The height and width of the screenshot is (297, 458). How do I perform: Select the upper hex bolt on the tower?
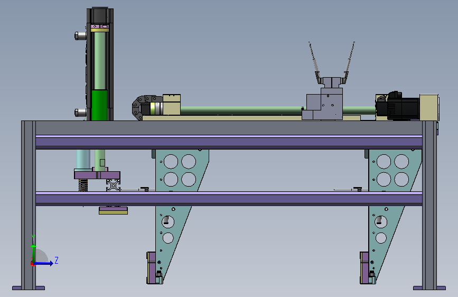pos(80,35)
